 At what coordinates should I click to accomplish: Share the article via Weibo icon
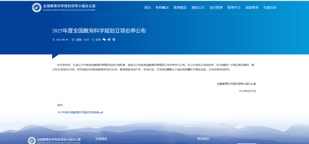(109, 40)
